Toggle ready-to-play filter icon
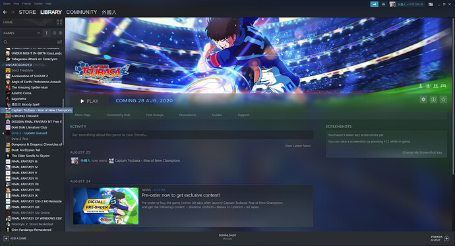Viewport: 455px width, 246px height. click(61, 33)
